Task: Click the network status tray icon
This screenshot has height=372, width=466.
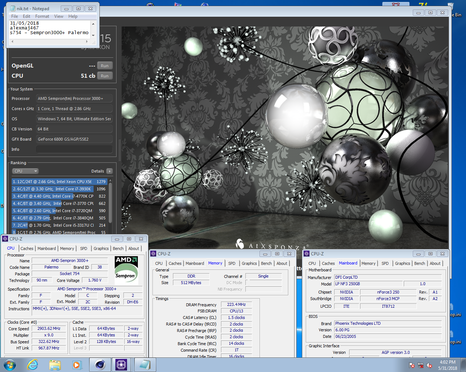Action: tap(420, 365)
